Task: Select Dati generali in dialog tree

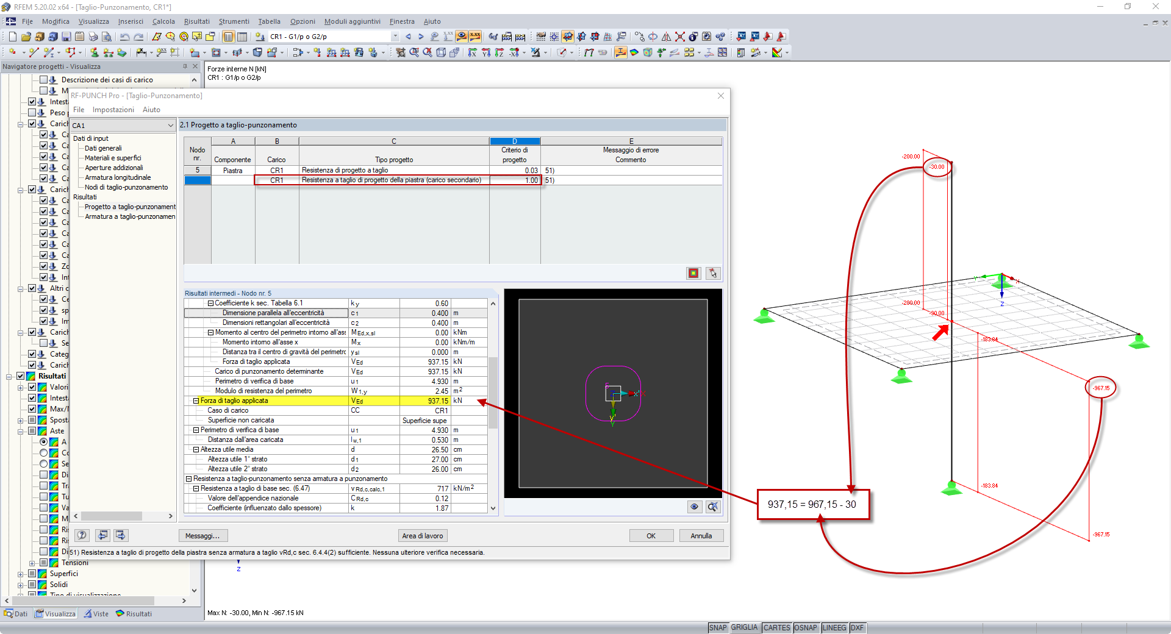Action: pyautogui.click(x=103, y=148)
